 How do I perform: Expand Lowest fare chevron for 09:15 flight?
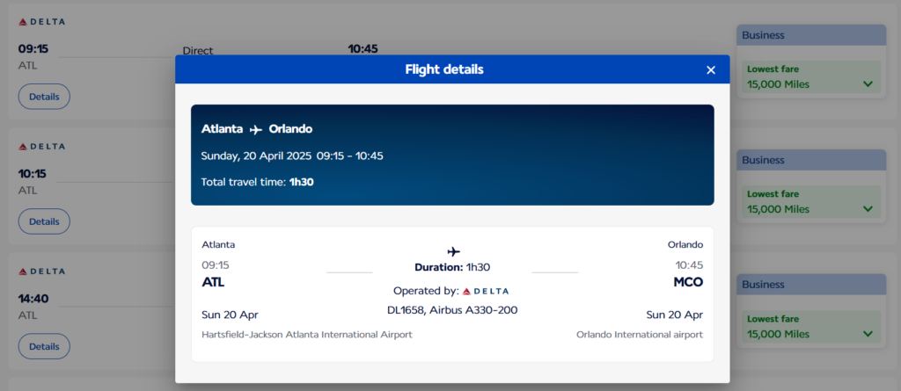tap(868, 84)
